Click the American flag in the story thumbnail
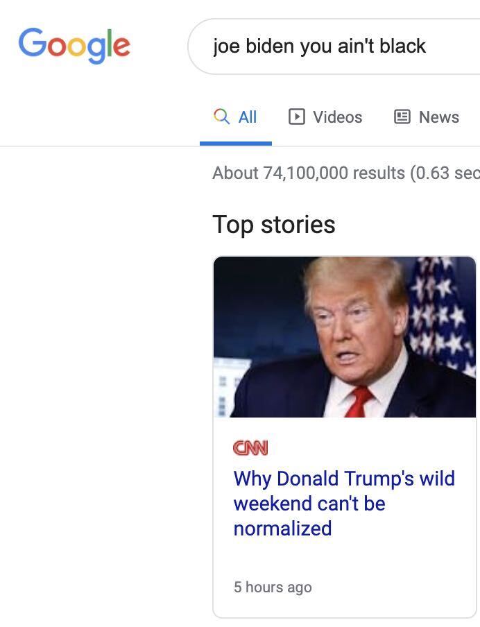This screenshot has height=627, width=480. [x=443, y=312]
